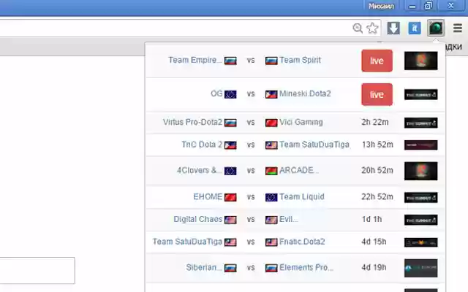
Task: Click EU flag beside 4Clovers
Action: pyautogui.click(x=230, y=171)
